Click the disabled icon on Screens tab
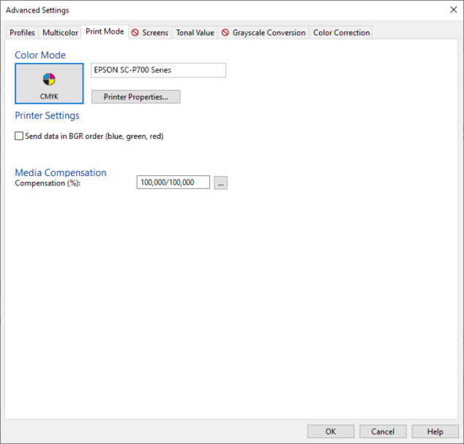 click(135, 33)
